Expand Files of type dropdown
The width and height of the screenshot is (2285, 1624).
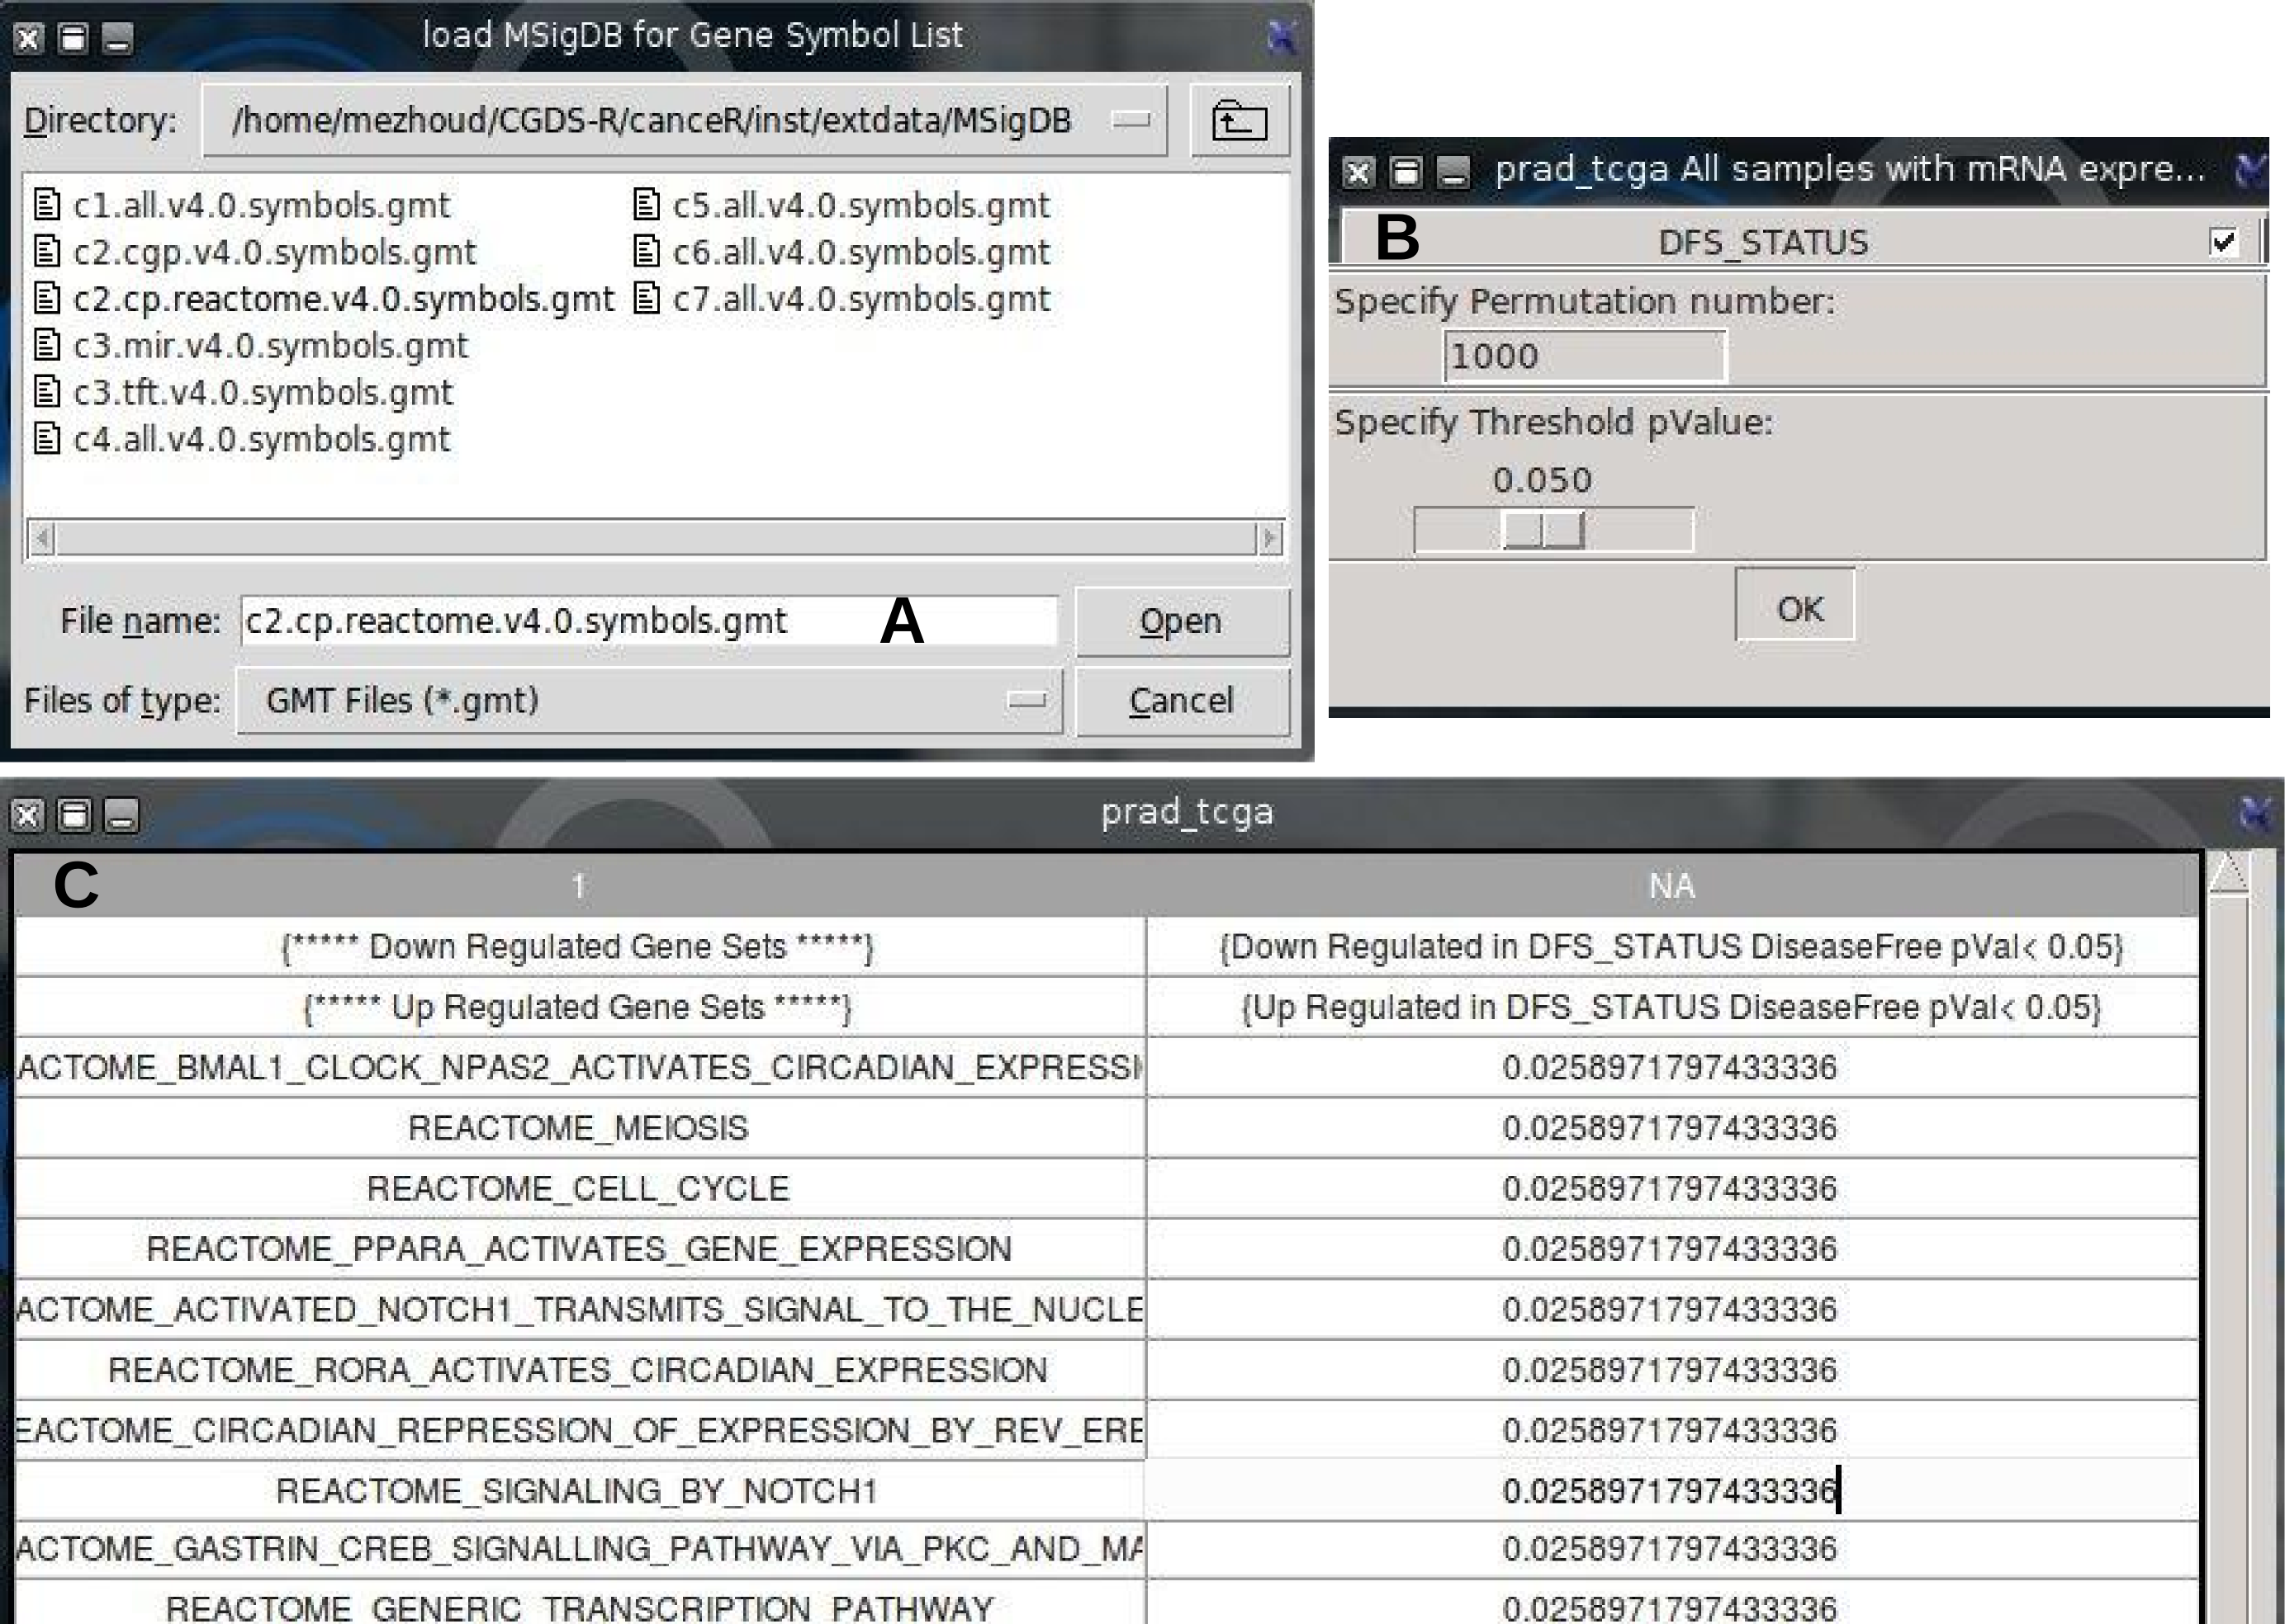pos(1026,701)
